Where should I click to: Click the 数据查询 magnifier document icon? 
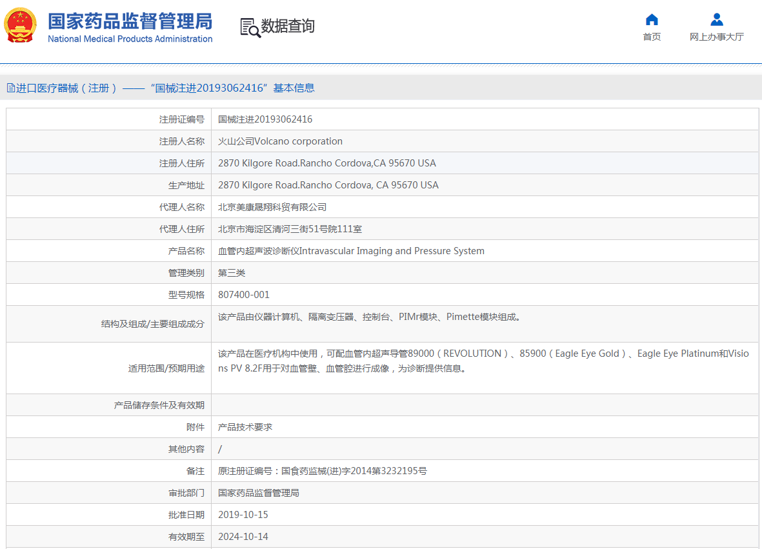(250, 27)
